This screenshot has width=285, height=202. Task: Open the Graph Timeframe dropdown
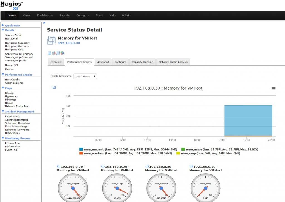coord(85,76)
